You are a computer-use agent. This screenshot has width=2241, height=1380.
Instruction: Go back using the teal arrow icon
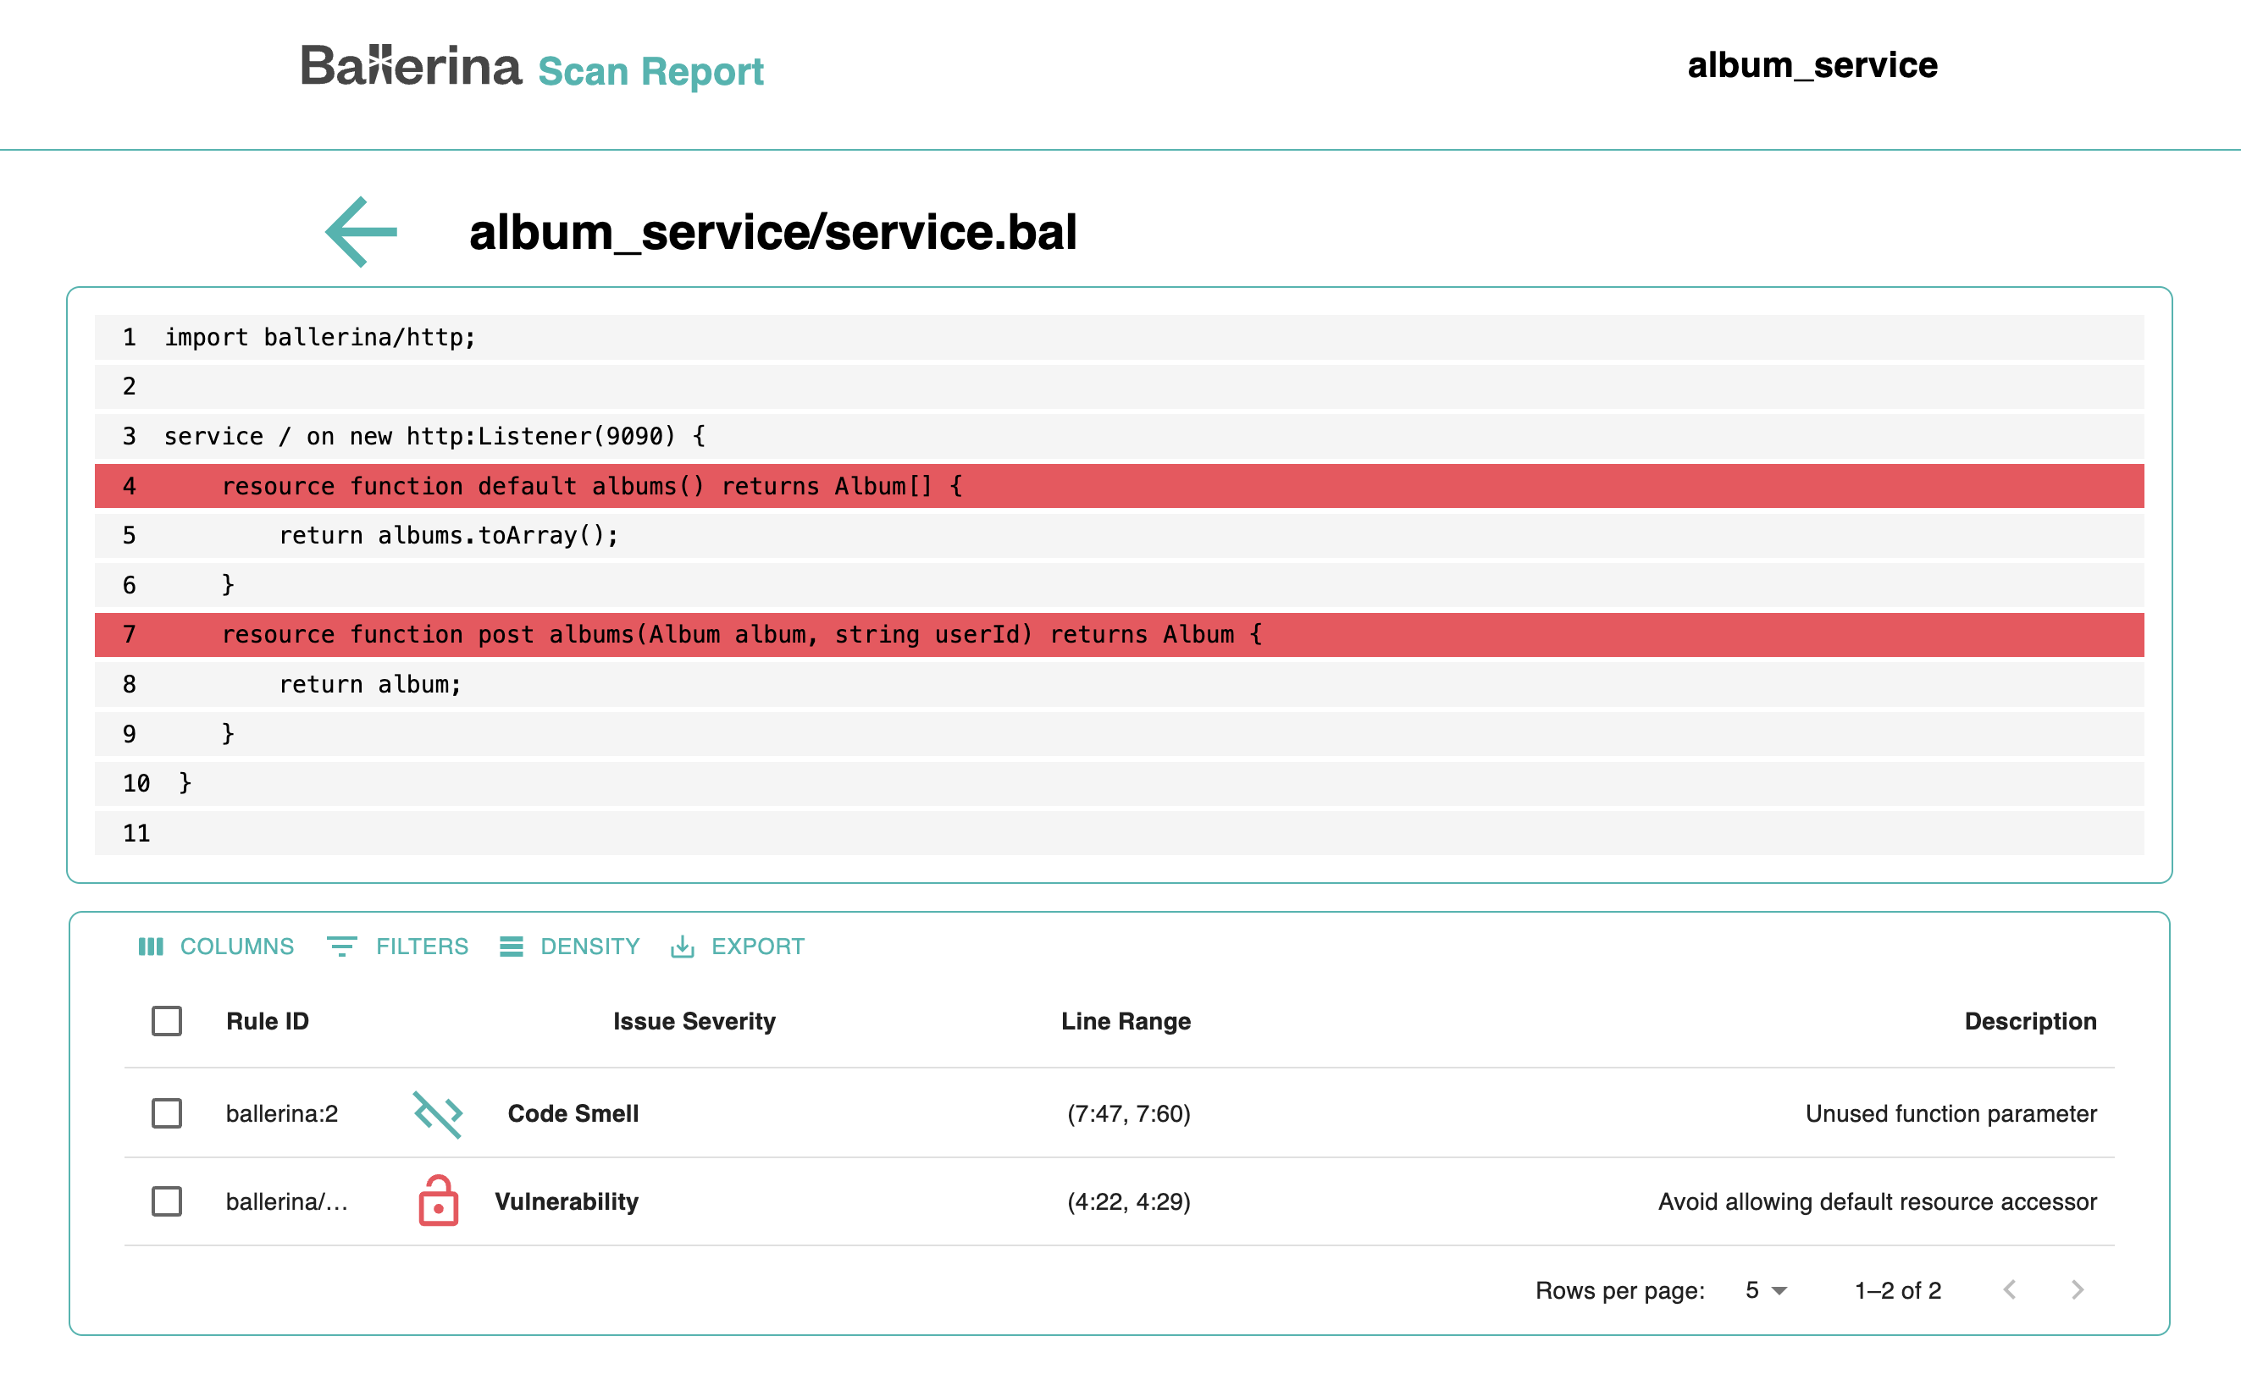[x=362, y=232]
